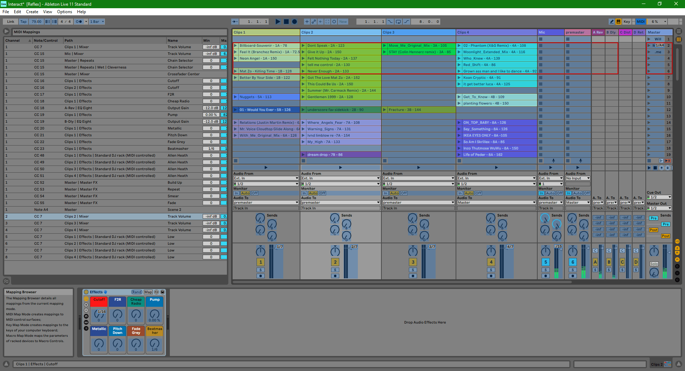Show the Mixer section via the M icon
Screen dimensions: 685x371
[x=677, y=259]
